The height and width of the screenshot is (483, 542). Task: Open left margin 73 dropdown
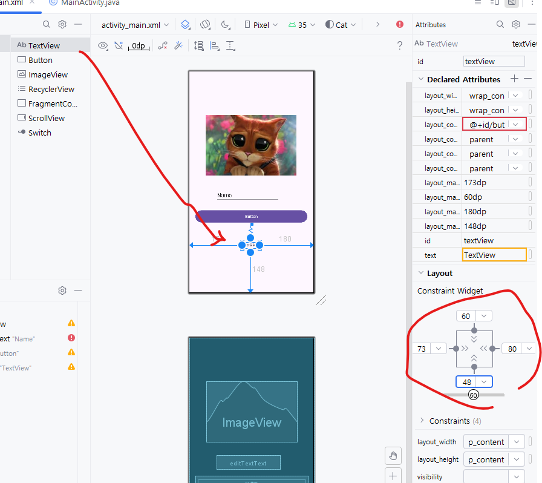[439, 349]
